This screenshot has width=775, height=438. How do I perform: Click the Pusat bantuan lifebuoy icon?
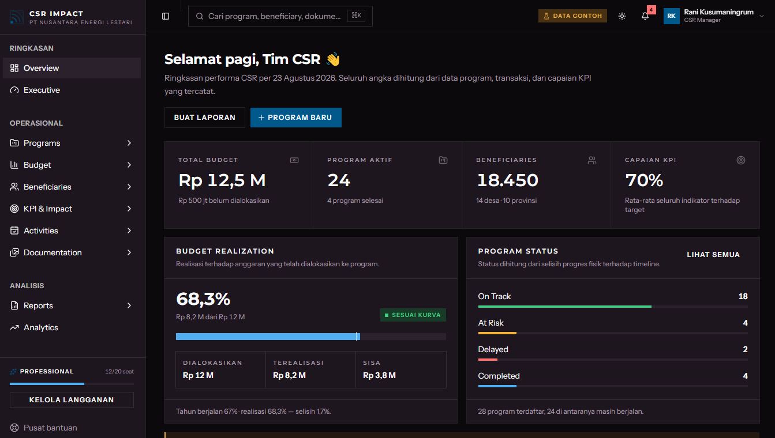(x=14, y=428)
